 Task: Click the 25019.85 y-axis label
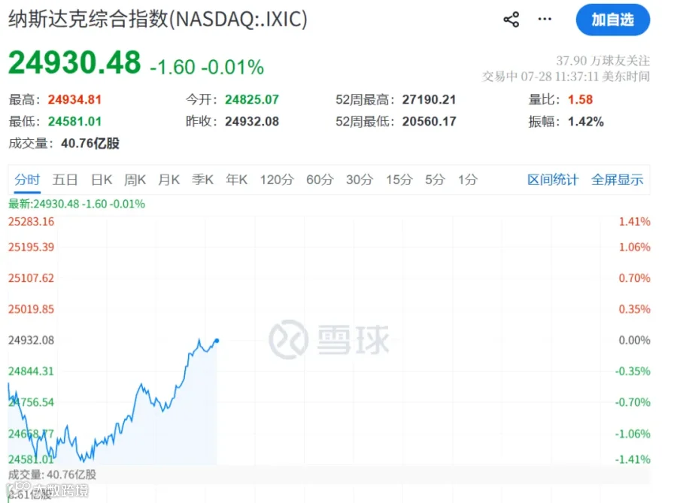31,309
